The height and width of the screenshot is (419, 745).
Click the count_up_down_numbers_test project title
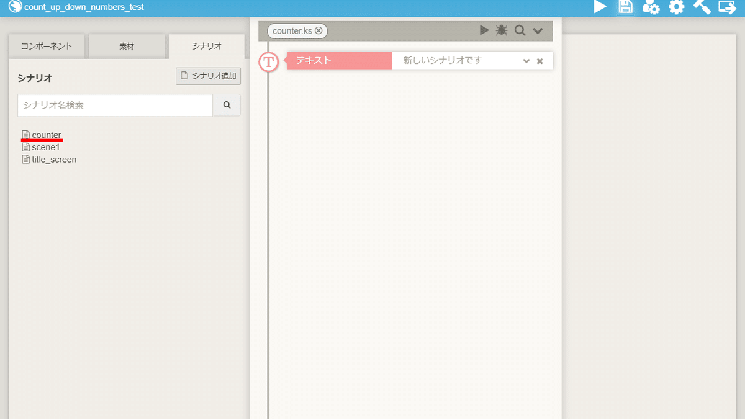click(84, 7)
